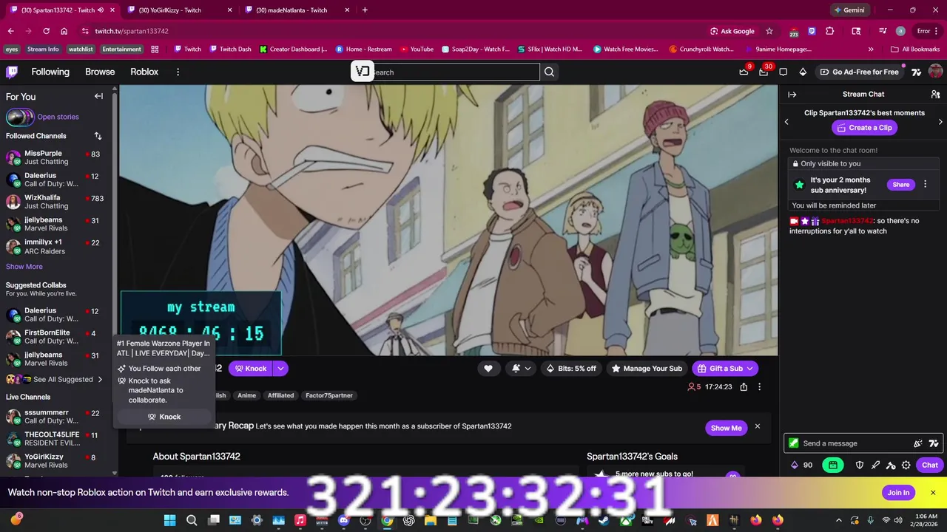This screenshot has height=532, width=947.
Task: Open the user profile avatar menu
Action: coord(935,72)
